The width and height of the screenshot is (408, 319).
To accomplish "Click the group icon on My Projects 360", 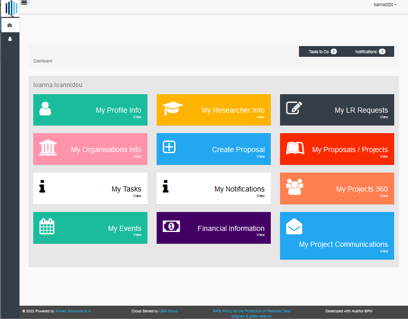I will pyautogui.click(x=294, y=187).
